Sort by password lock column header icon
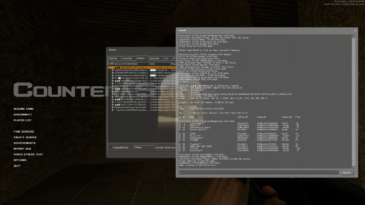The width and height of the screenshot is (365, 205). [x=109, y=64]
